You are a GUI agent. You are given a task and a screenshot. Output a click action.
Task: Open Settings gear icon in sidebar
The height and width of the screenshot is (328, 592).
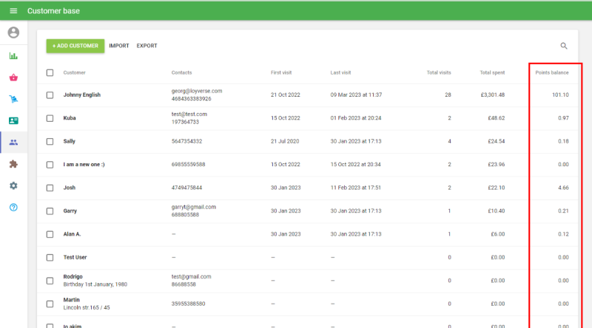point(13,185)
